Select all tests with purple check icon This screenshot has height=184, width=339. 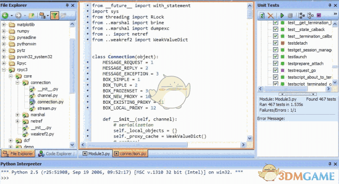319,15
